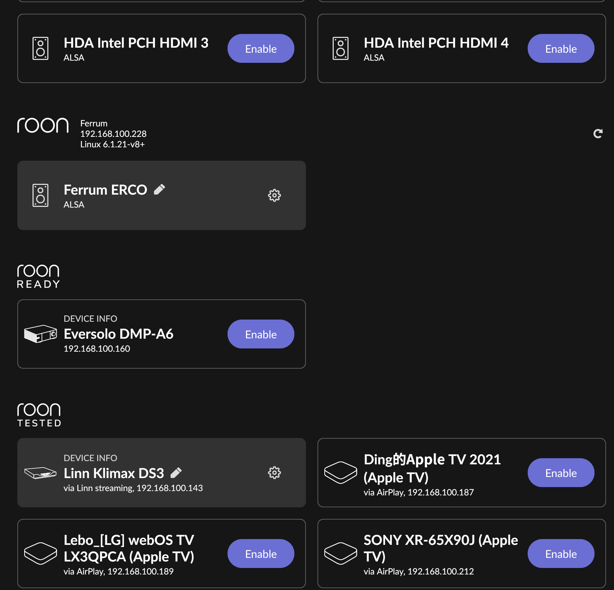Screen dimensions: 614x590
Task: Enable Ding Apple TV 2021
Action: pos(561,473)
